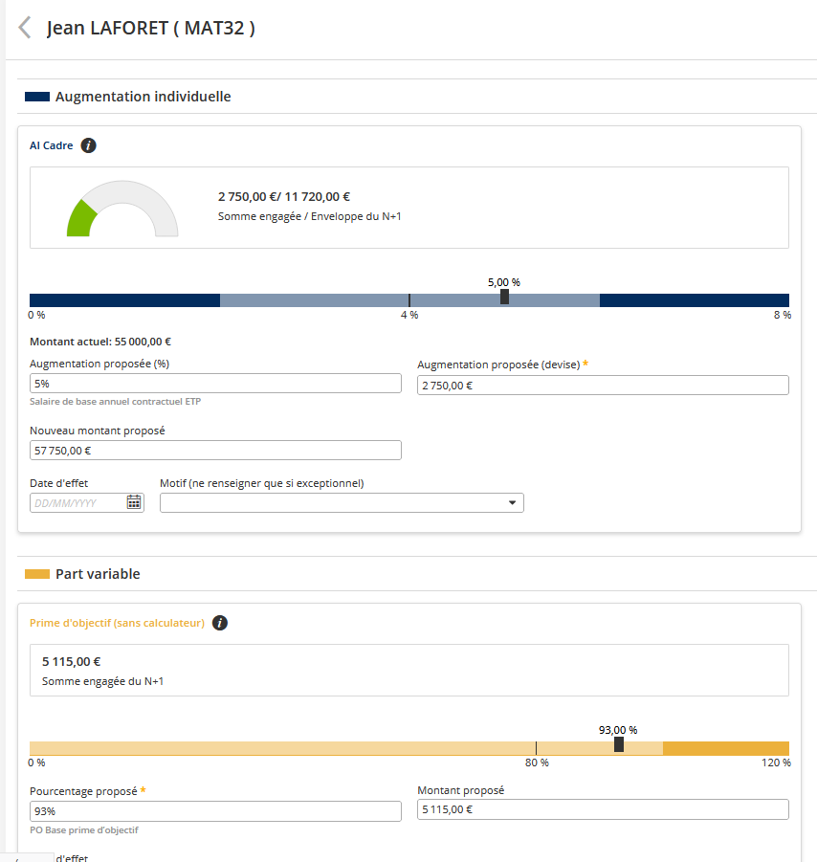Open the Date d'effet calendar picker
Viewport: 817px width, 862px height.
134,502
